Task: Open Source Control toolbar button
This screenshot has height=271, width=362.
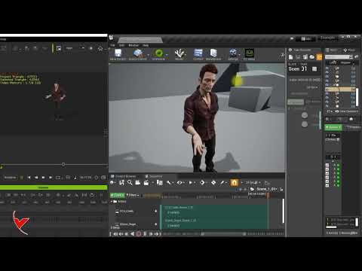Action: coord(138,54)
